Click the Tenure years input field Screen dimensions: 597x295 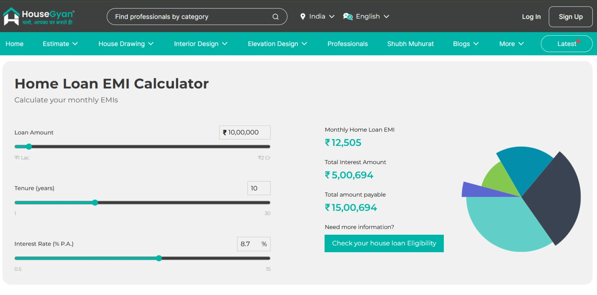point(259,188)
